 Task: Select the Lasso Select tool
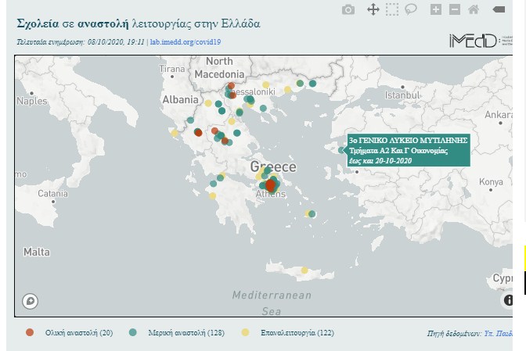pos(411,9)
